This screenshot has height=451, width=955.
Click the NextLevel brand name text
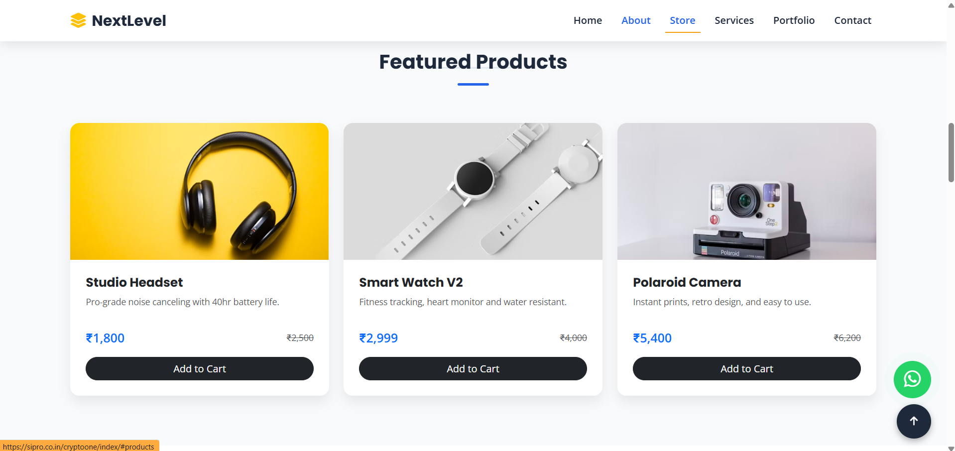click(129, 20)
